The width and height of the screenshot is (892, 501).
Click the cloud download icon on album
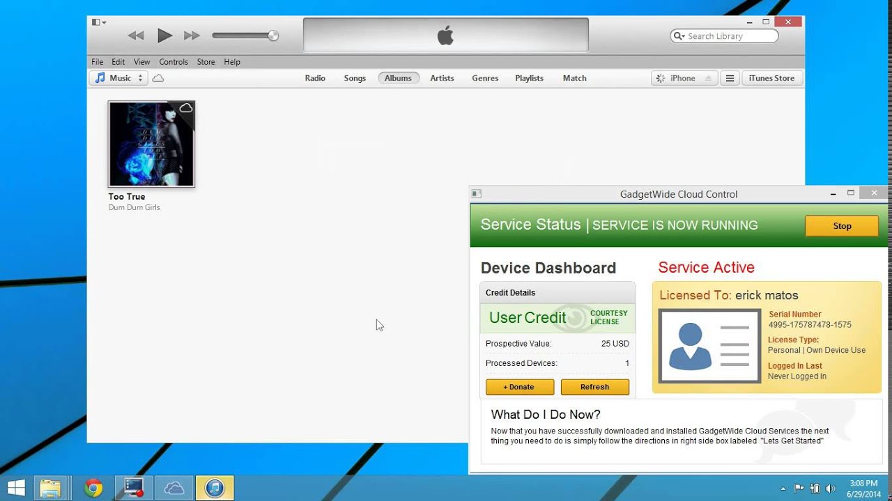[186, 108]
